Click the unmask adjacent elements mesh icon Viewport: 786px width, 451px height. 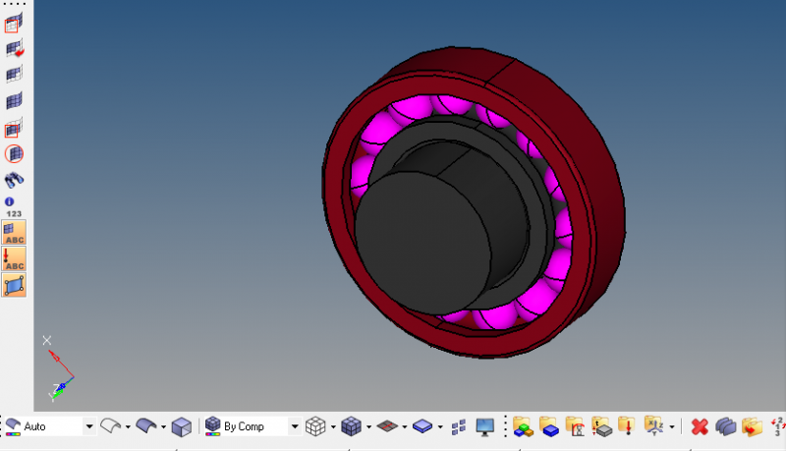click(14, 75)
